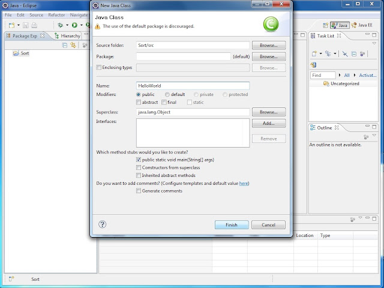Click Focus on Workweek icon in Task List
The height and width of the screenshot is (288, 384).
(362, 53)
